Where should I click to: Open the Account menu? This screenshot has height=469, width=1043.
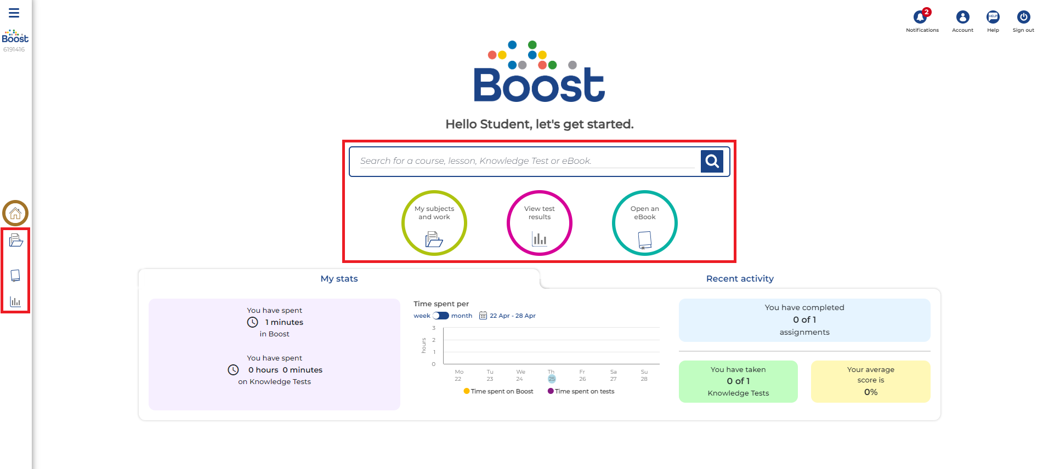[962, 18]
